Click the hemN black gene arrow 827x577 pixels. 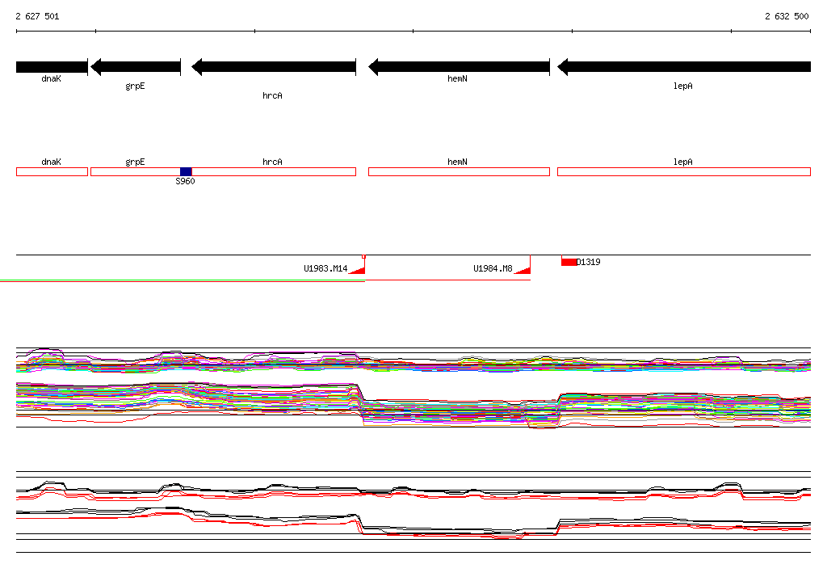pos(459,67)
